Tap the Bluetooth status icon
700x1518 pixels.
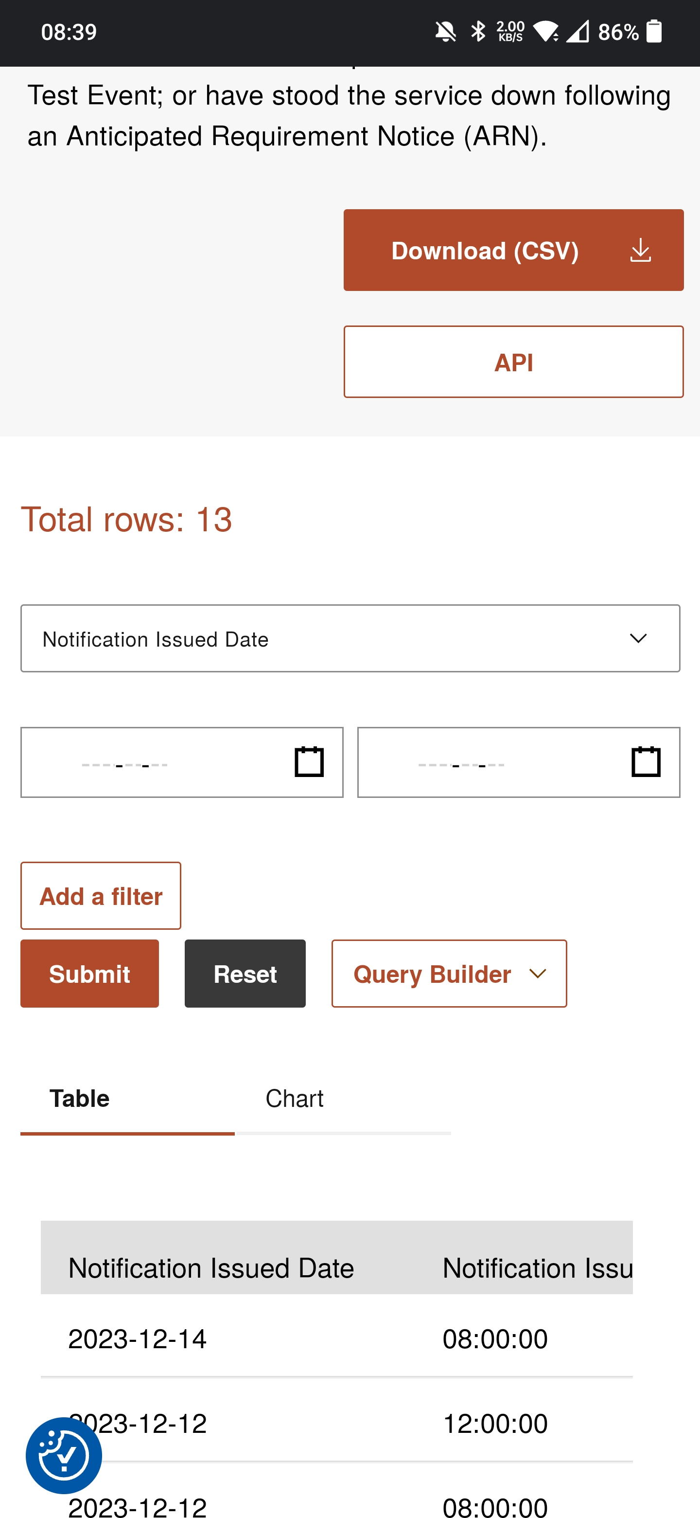(x=478, y=32)
